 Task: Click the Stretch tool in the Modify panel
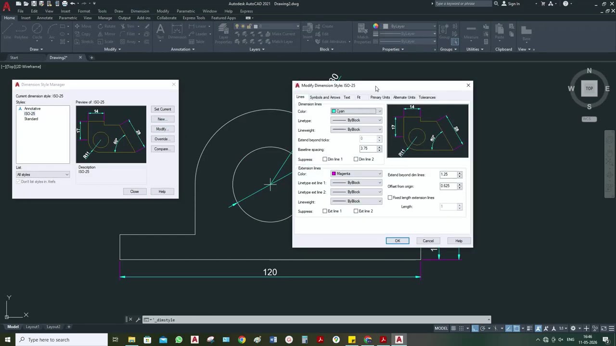click(84, 42)
